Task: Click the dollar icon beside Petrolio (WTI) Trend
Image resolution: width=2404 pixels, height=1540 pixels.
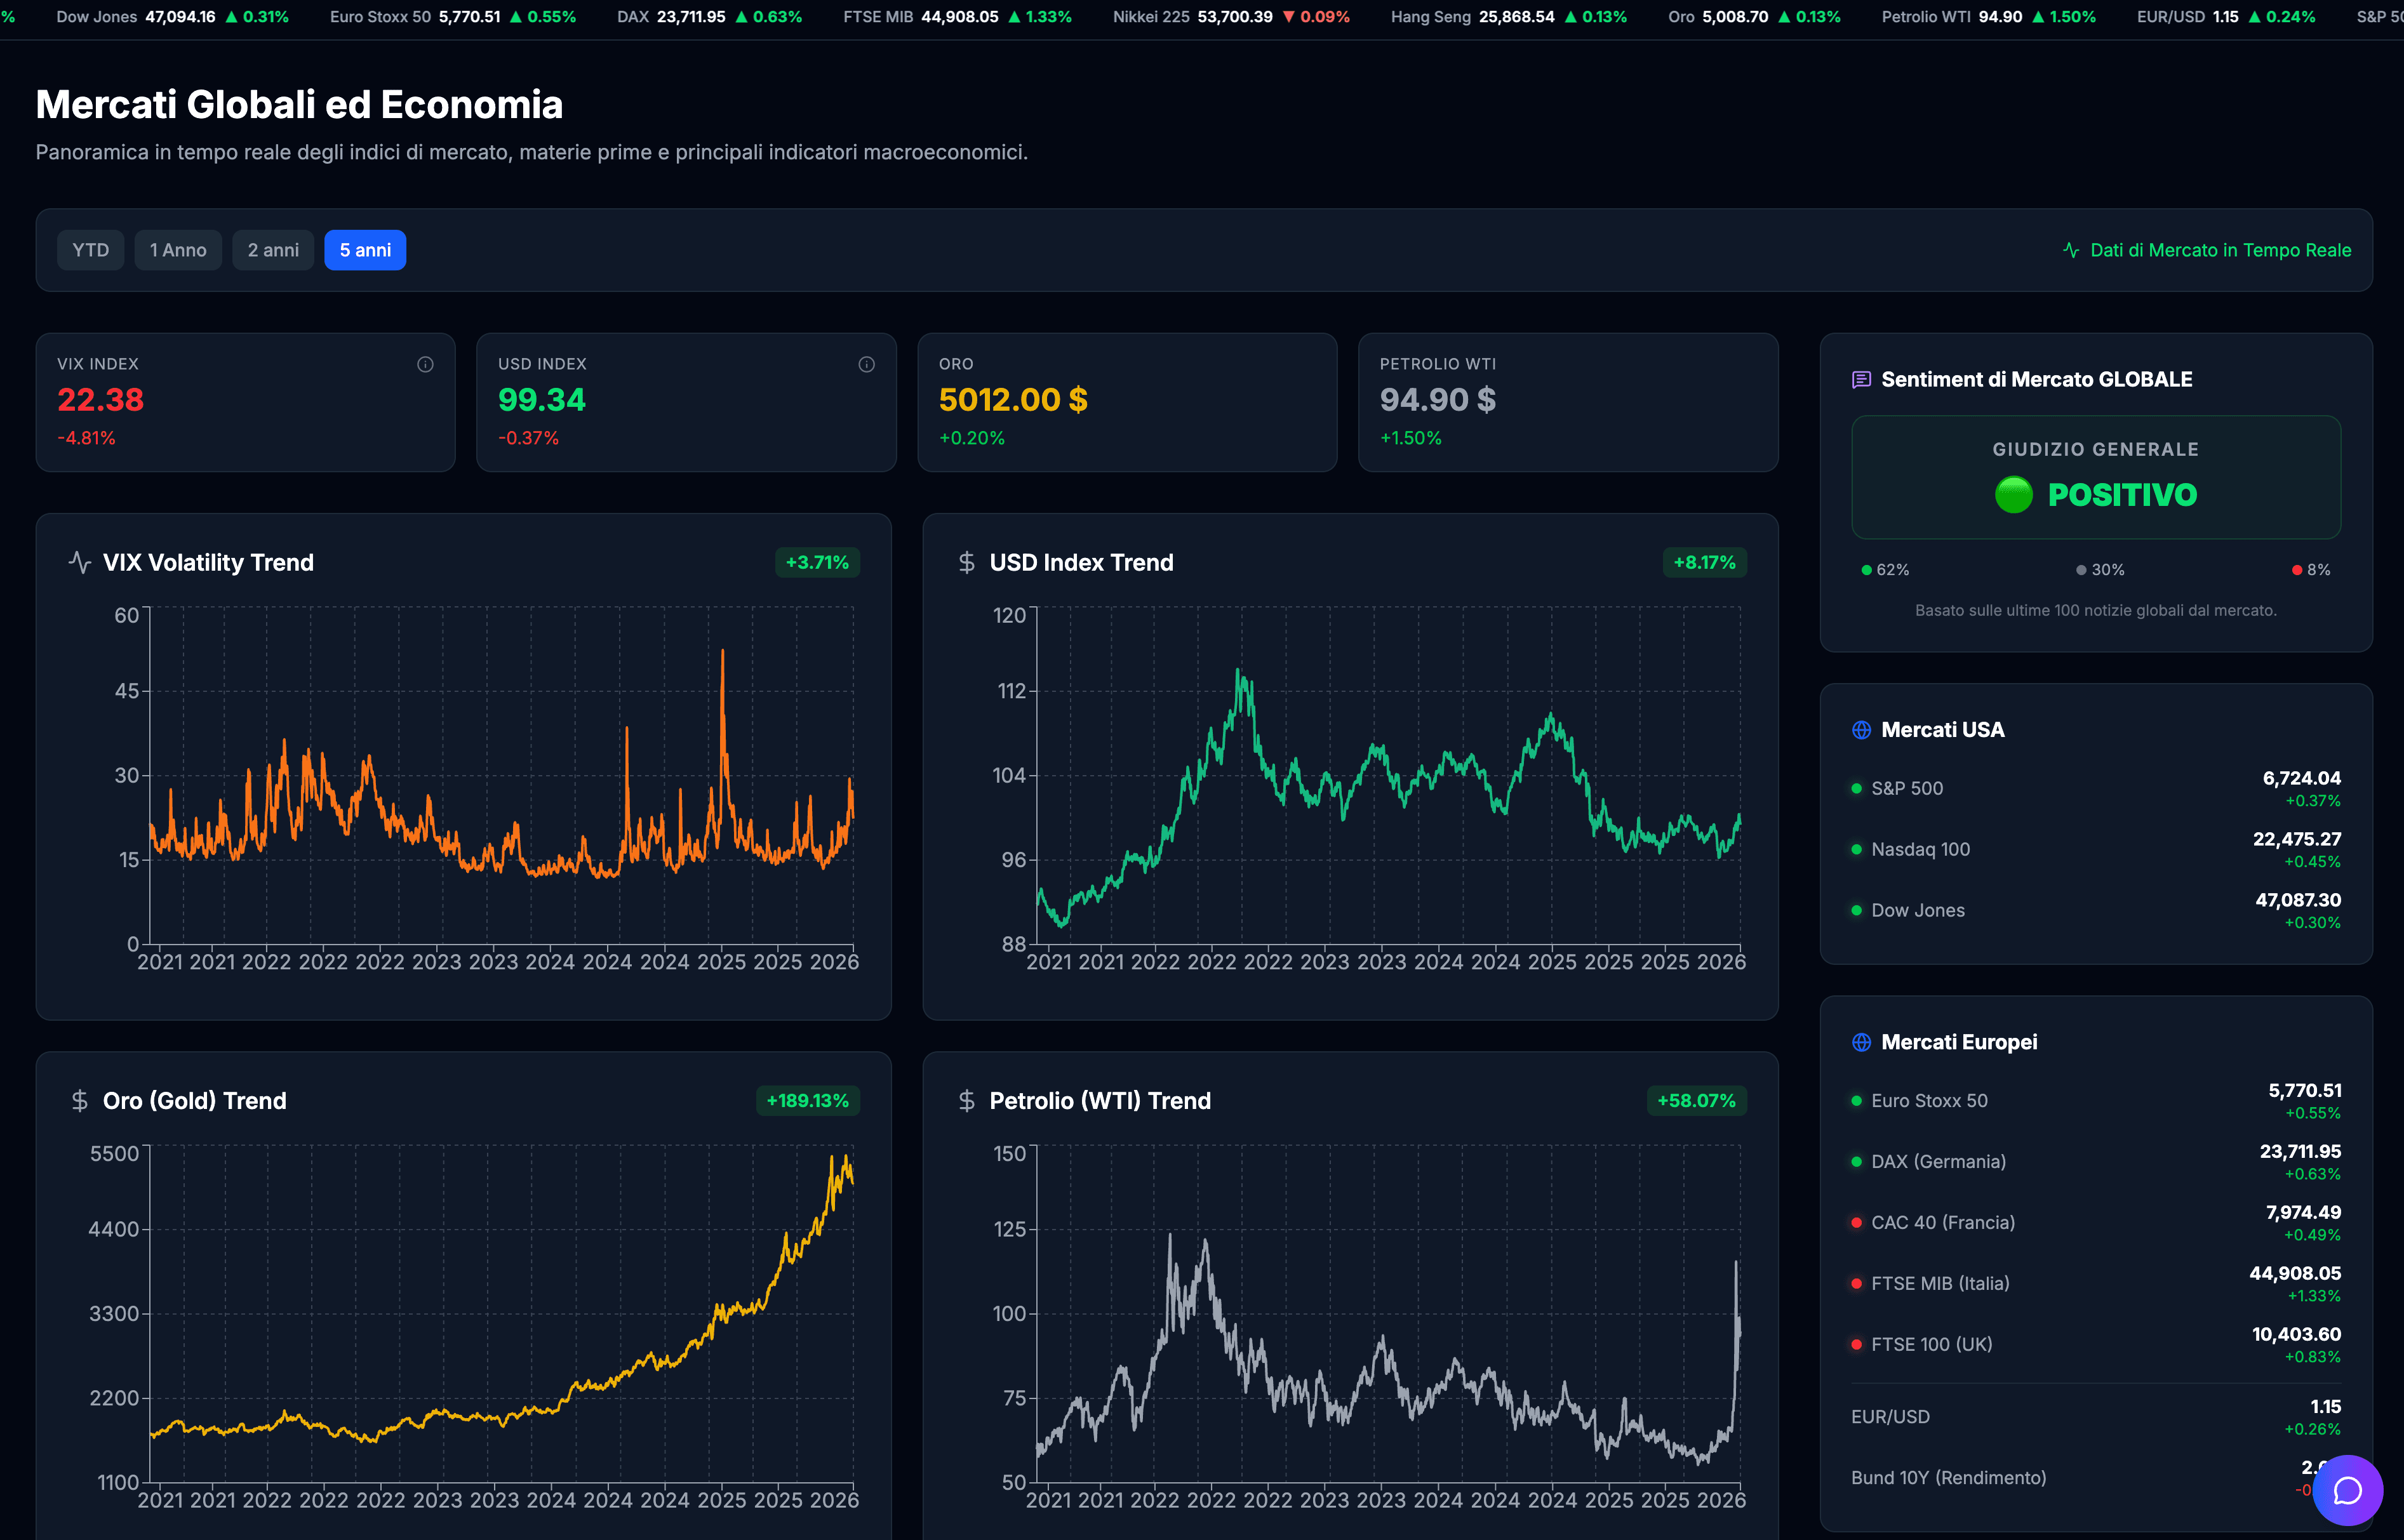Action: (x=966, y=1100)
